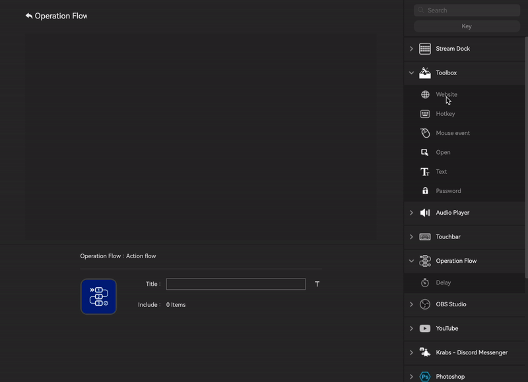Expand the YouTube category
The width and height of the screenshot is (528, 382).
pyautogui.click(x=411, y=329)
